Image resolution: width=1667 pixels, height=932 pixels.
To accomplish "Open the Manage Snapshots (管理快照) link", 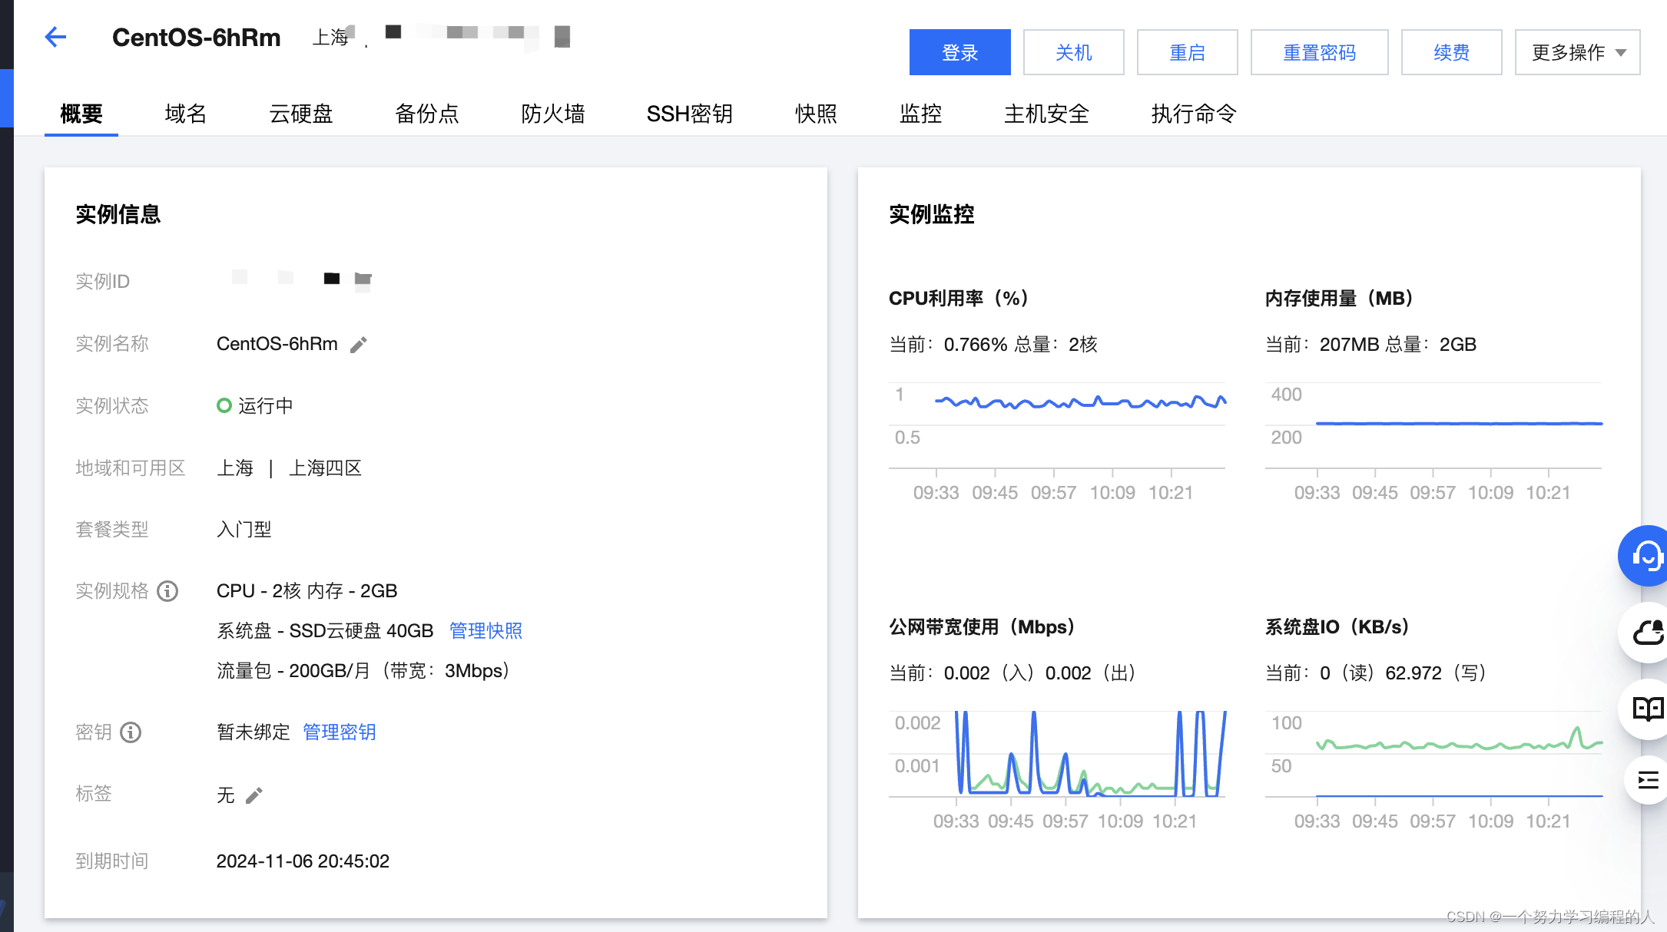I will click(x=486, y=631).
